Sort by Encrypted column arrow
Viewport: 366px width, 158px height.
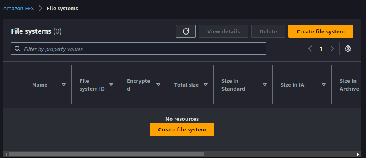point(158,85)
